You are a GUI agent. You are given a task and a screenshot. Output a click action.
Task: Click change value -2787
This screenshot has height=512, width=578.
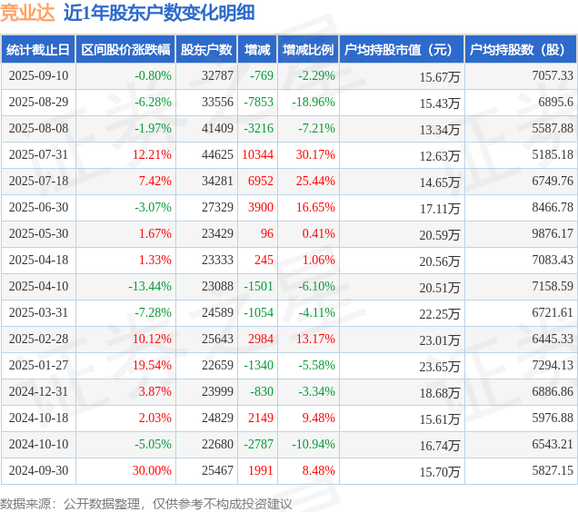259,444
